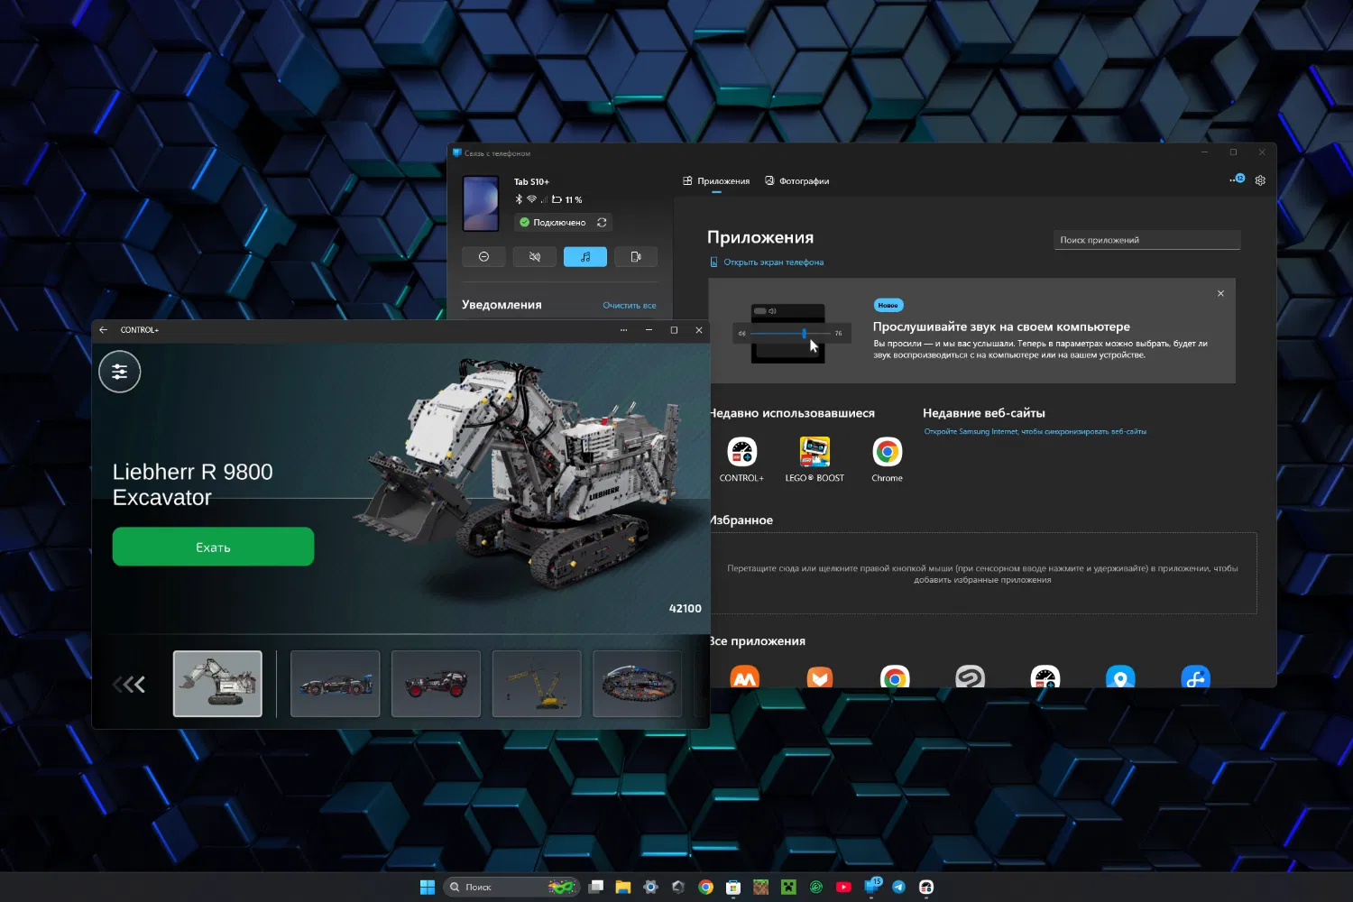Select the yellow crane model thumbnail

click(537, 684)
